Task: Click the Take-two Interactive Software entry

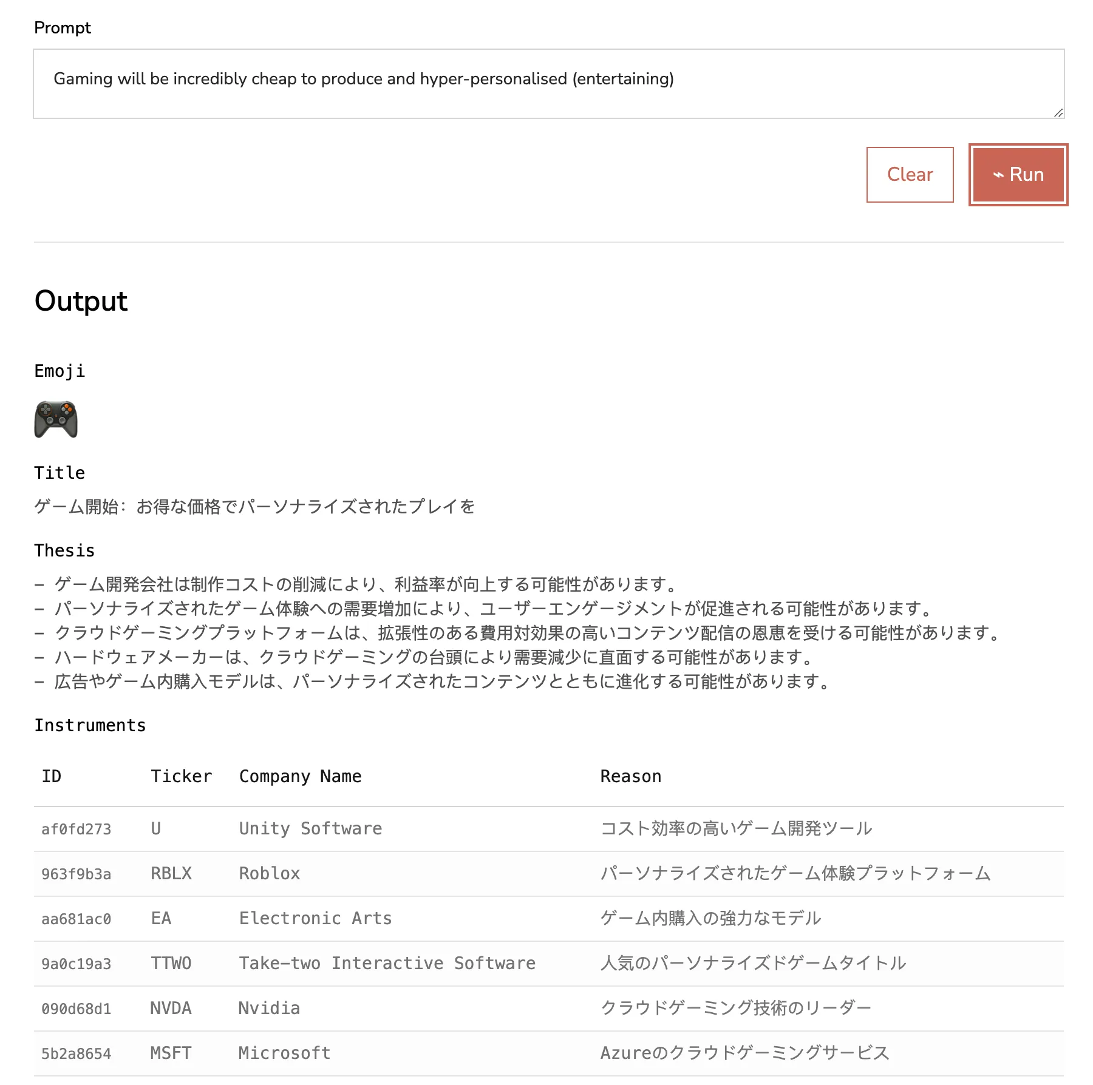Action: click(387, 963)
